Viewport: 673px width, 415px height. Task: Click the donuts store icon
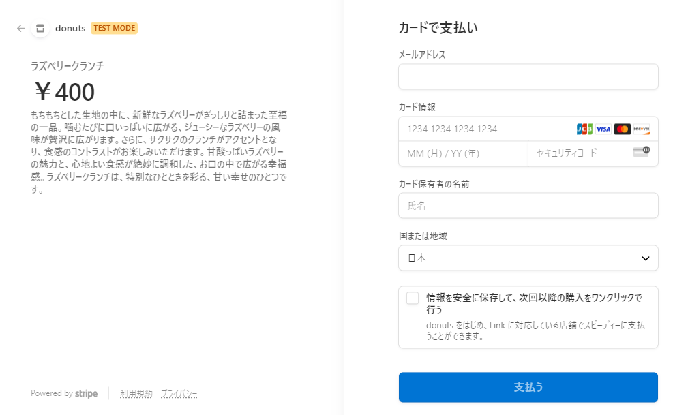click(x=40, y=29)
